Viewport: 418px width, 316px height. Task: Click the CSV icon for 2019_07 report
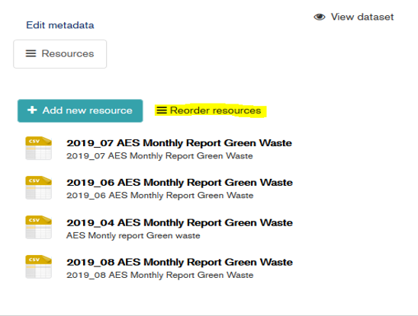[39, 148]
